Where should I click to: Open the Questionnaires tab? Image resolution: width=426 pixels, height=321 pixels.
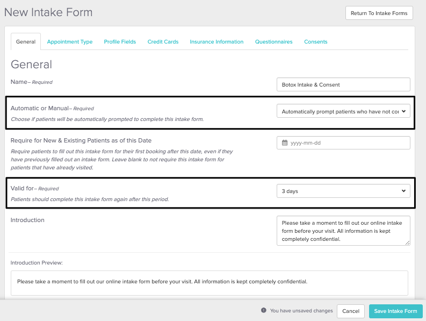[x=273, y=41]
